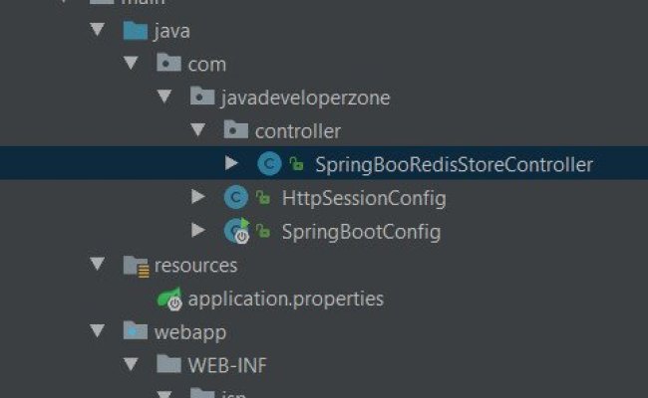The height and width of the screenshot is (398, 648).
Task: Select javadeveloperzone package label
Action: pos(305,99)
